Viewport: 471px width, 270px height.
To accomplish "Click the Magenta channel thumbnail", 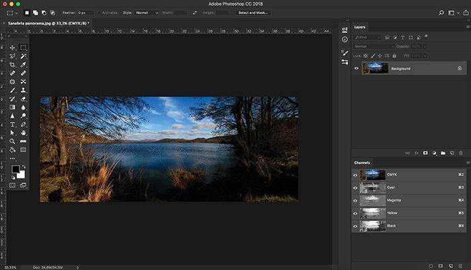I will pyautogui.click(x=373, y=200).
